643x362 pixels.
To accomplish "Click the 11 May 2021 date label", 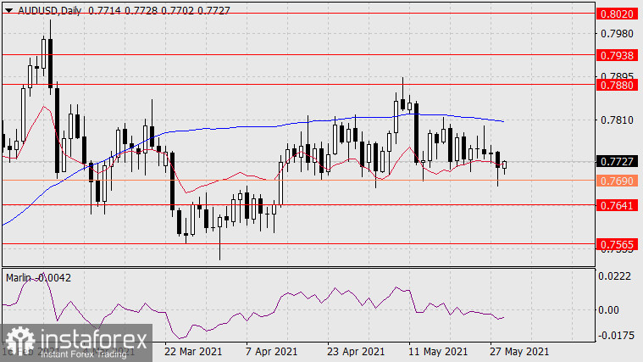I will [x=437, y=351].
